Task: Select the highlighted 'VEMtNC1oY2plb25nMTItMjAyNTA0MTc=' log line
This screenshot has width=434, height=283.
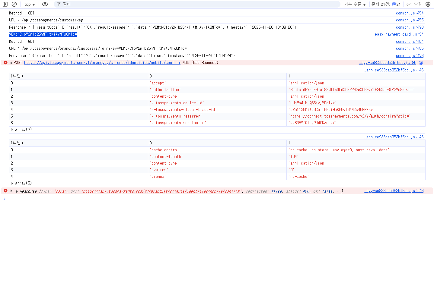Action: (43, 34)
